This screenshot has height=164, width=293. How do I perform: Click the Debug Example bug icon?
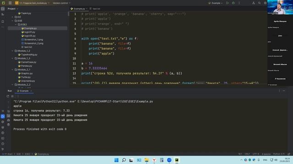tap(233, 3)
